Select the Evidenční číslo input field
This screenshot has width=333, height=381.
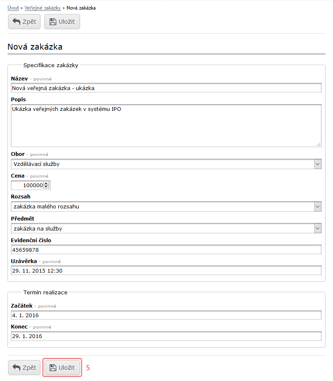(x=166, y=250)
